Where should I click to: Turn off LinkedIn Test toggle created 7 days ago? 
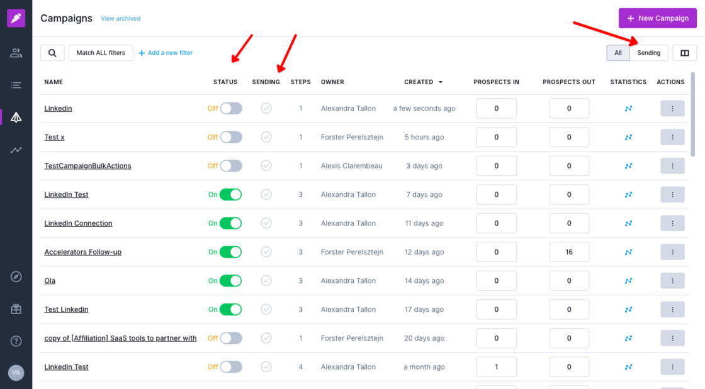tap(230, 194)
